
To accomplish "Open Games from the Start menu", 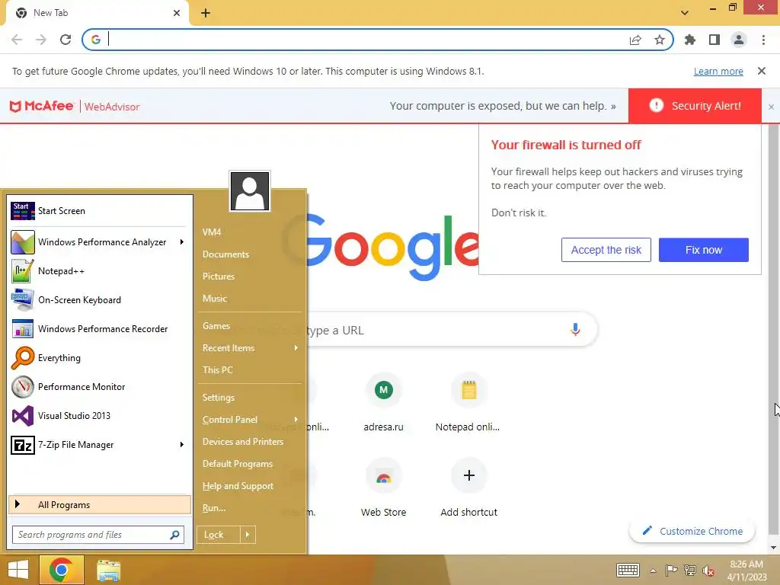I will (216, 326).
